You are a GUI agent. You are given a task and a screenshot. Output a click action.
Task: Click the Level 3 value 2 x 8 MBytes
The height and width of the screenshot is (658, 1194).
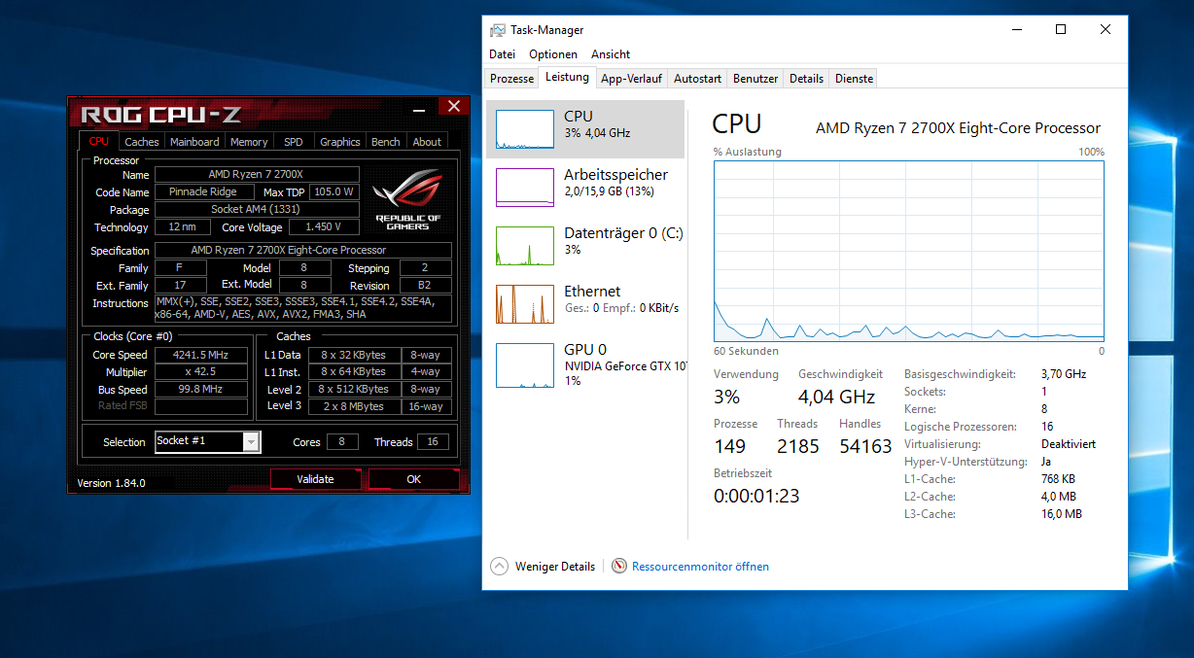tap(354, 407)
